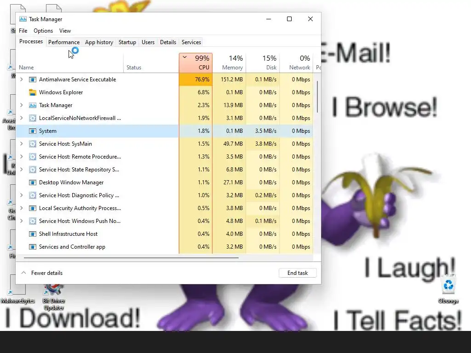Expand Local Security Authority Process
The image size is (471, 353).
click(x=21, y=208)
